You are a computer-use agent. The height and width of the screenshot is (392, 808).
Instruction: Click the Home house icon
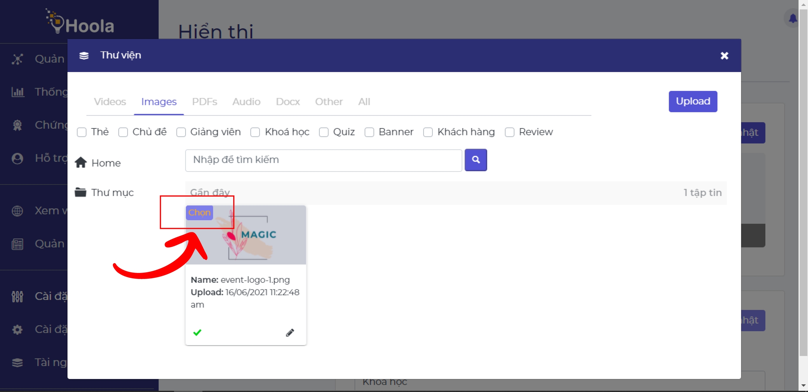tap(81, 163)
